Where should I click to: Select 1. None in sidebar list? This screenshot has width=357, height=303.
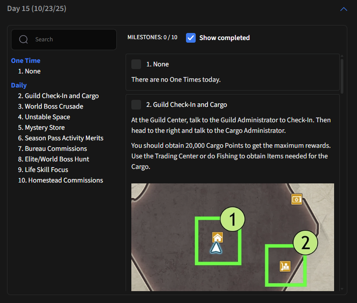[x=30, y=71]
